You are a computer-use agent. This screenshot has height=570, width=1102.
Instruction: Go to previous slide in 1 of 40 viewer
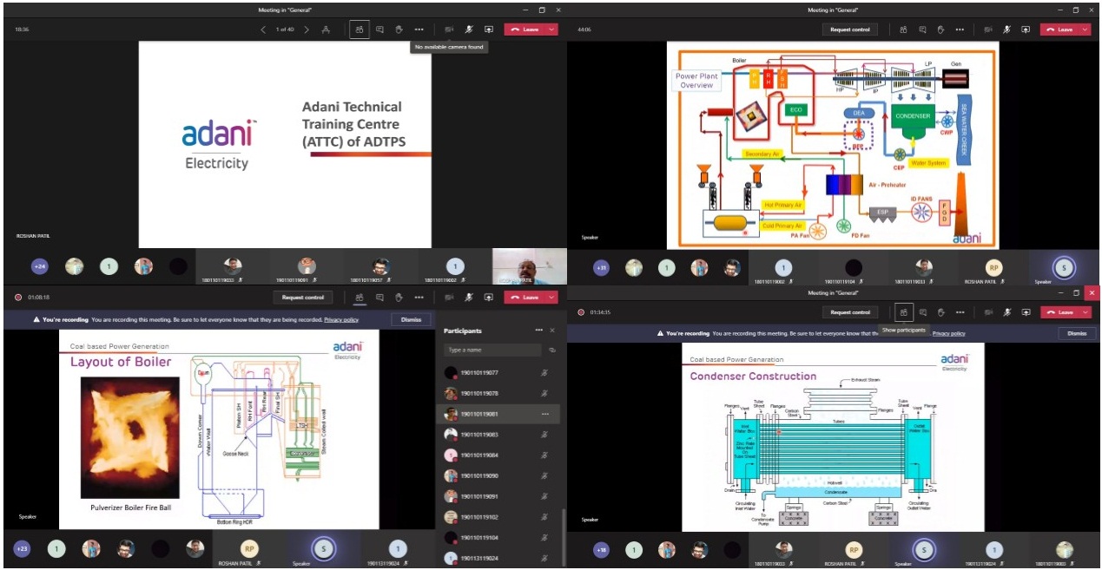click(264, 29)
